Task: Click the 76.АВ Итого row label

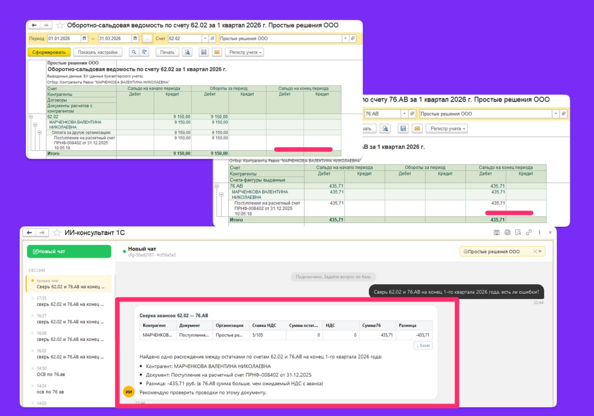Action: click(236, 220)
